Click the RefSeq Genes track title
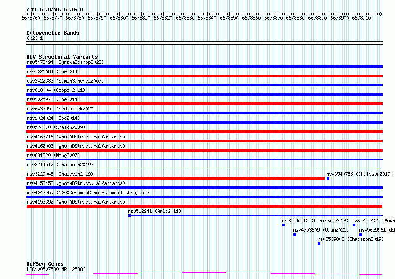Viewport: 395px width, 279px height. 45,264
